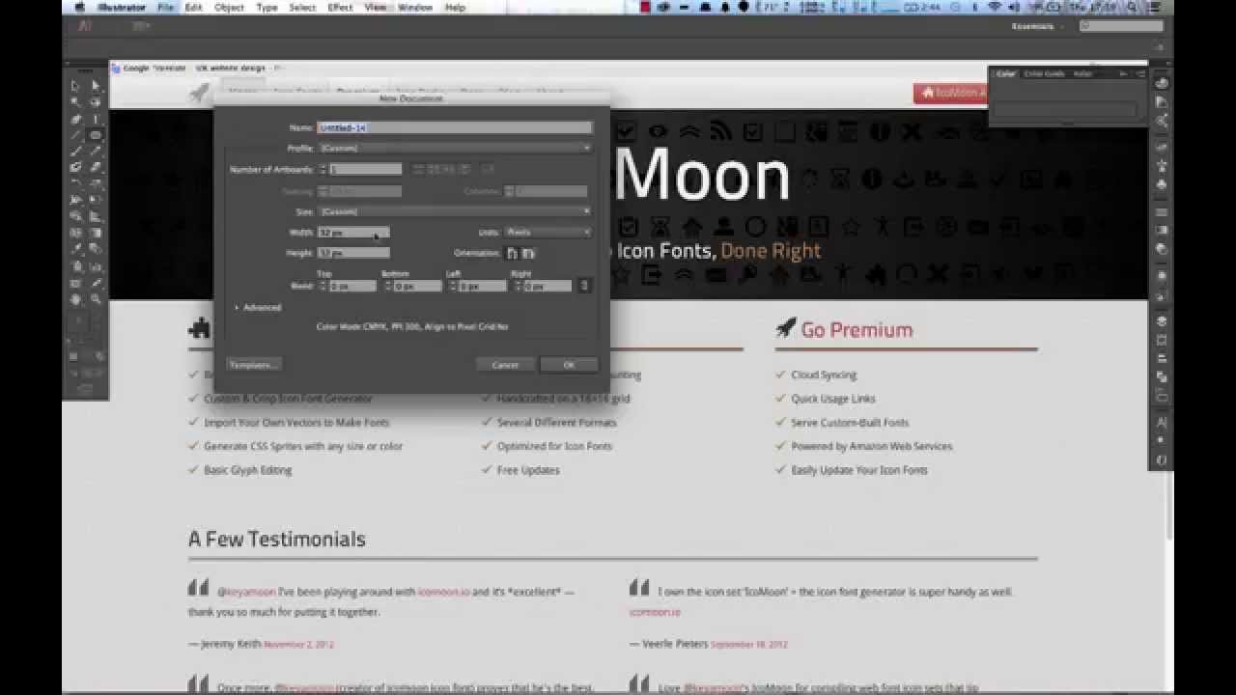Select the Eraser tool
The width and height of the screenshot is (1236, 695).
coord(96,168)
